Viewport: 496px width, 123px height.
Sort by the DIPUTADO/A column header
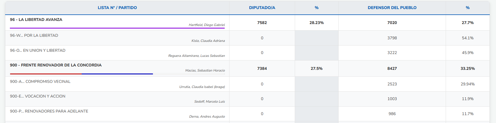coord(262,8)
